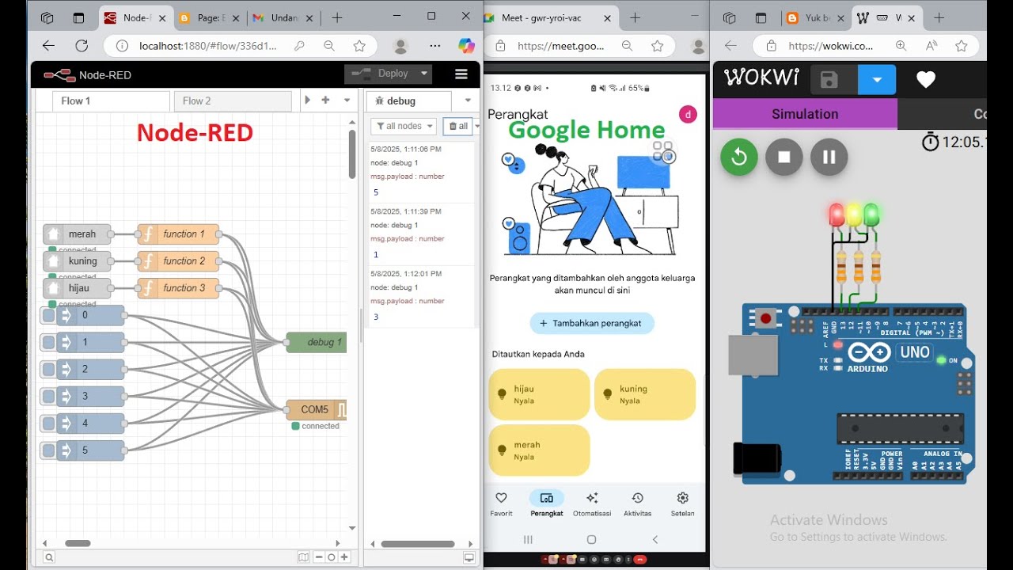Tap Tambahkan perangkat button

pos(592,323)
